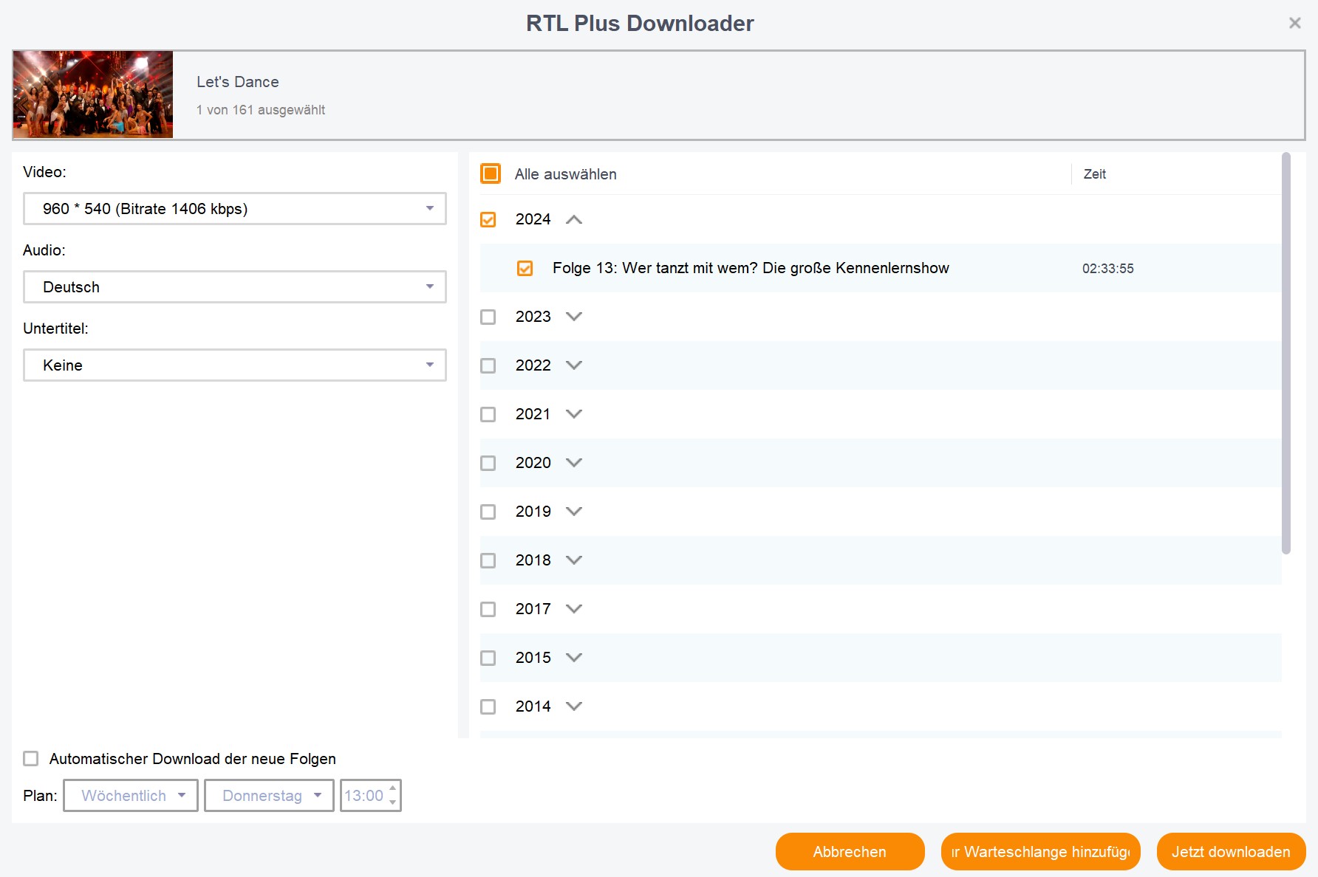The height and width of the screenshot is (877, 1318).
Task: Select the 2021 season checkbox
Action: click(488, 414)
